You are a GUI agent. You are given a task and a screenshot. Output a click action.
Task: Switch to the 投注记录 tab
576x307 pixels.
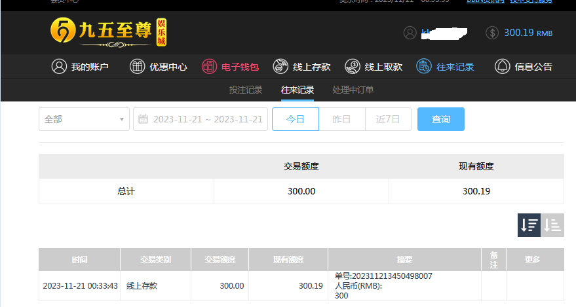pos(246,90)
